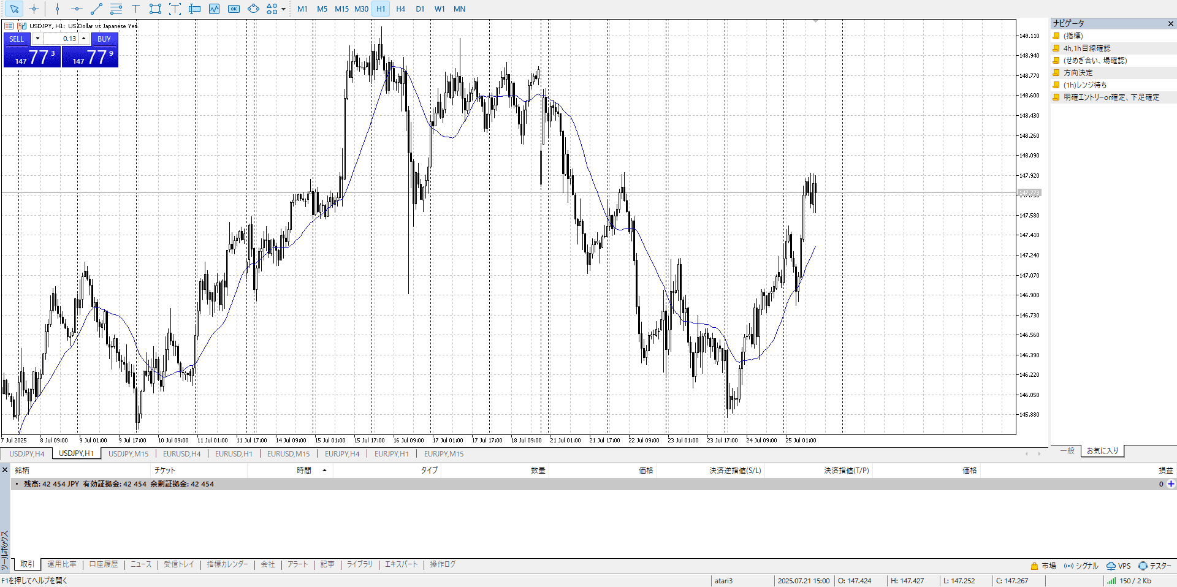Image resolution: width=1177 pixels, height=587 pixels.
Task: Pick the vertical line drawing tool
Action: pyautogui.click(x=57, y=9)
